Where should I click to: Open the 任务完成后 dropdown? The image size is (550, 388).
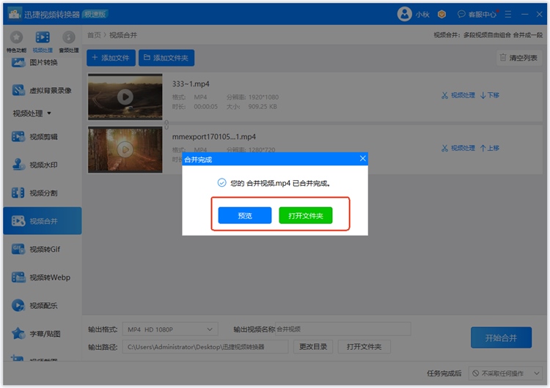[x=505, y=373]
